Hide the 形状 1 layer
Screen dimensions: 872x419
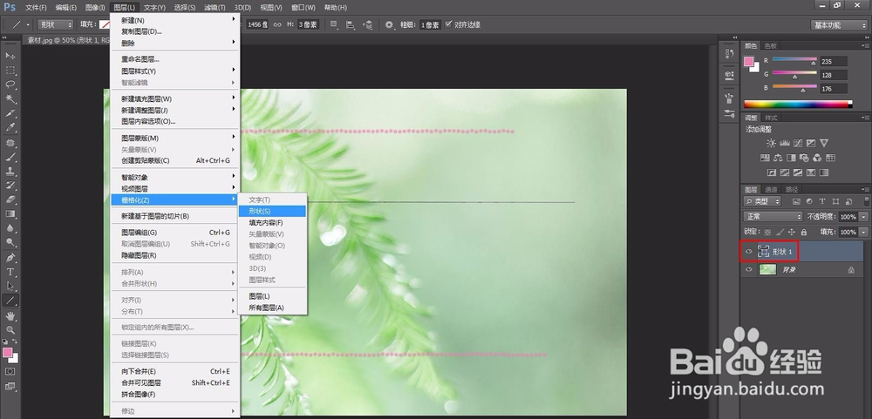[x=748, y=252]
